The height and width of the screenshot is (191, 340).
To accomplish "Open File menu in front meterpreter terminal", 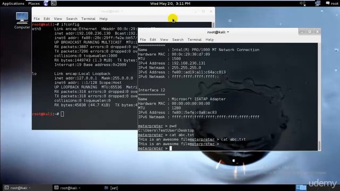I will pyautogui.click(x=143, y=40).
